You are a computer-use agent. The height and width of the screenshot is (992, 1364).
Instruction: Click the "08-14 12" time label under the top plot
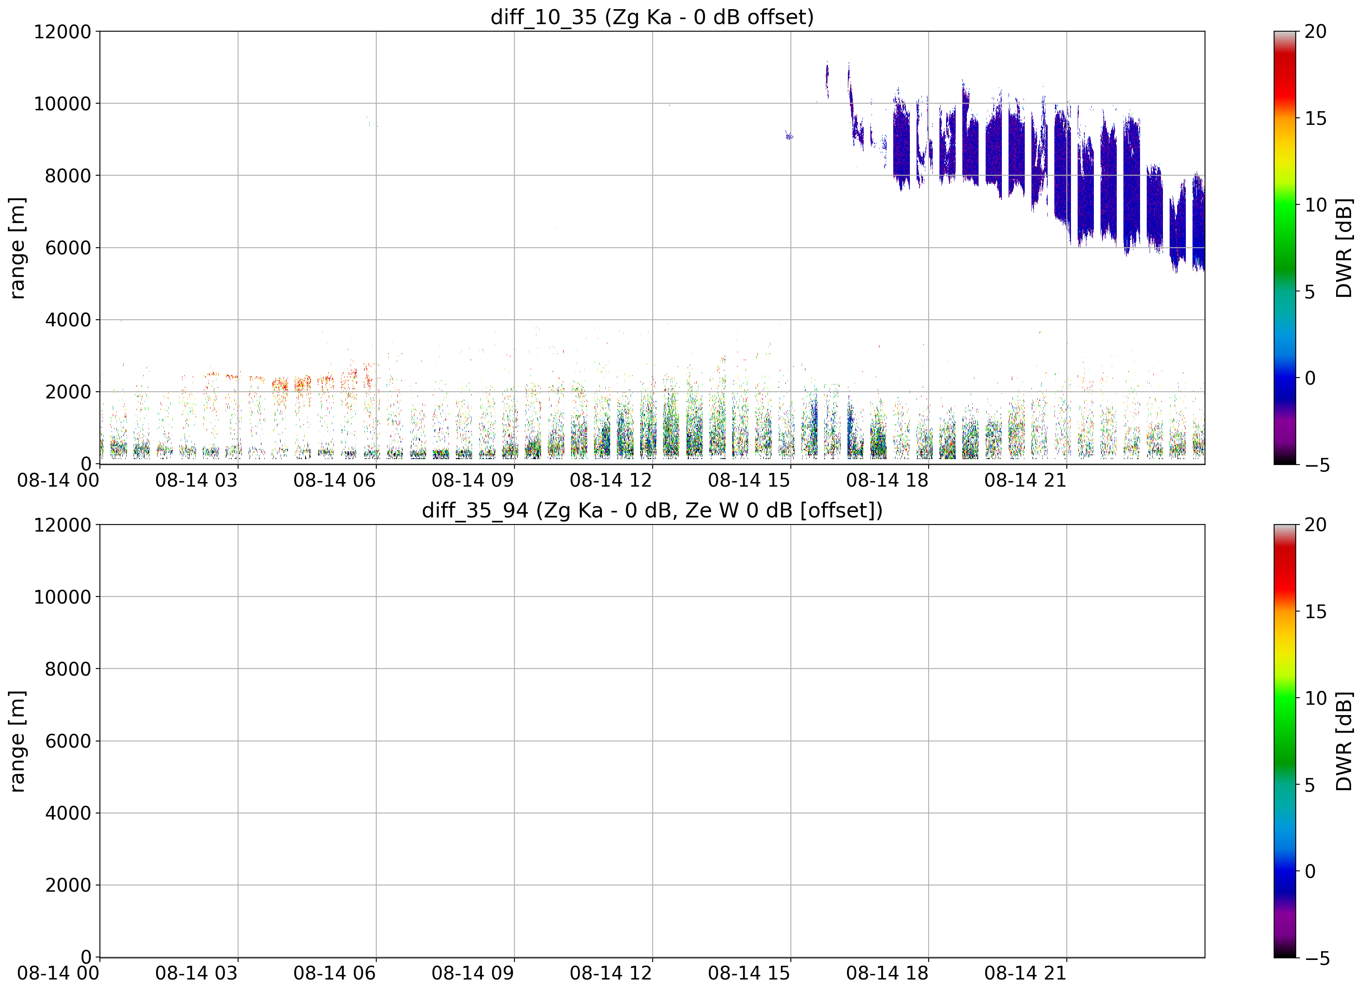[x=611, y=480]
